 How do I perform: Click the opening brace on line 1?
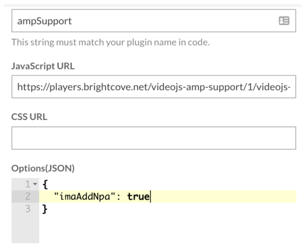pyautogui.click(x=45, y=184)
